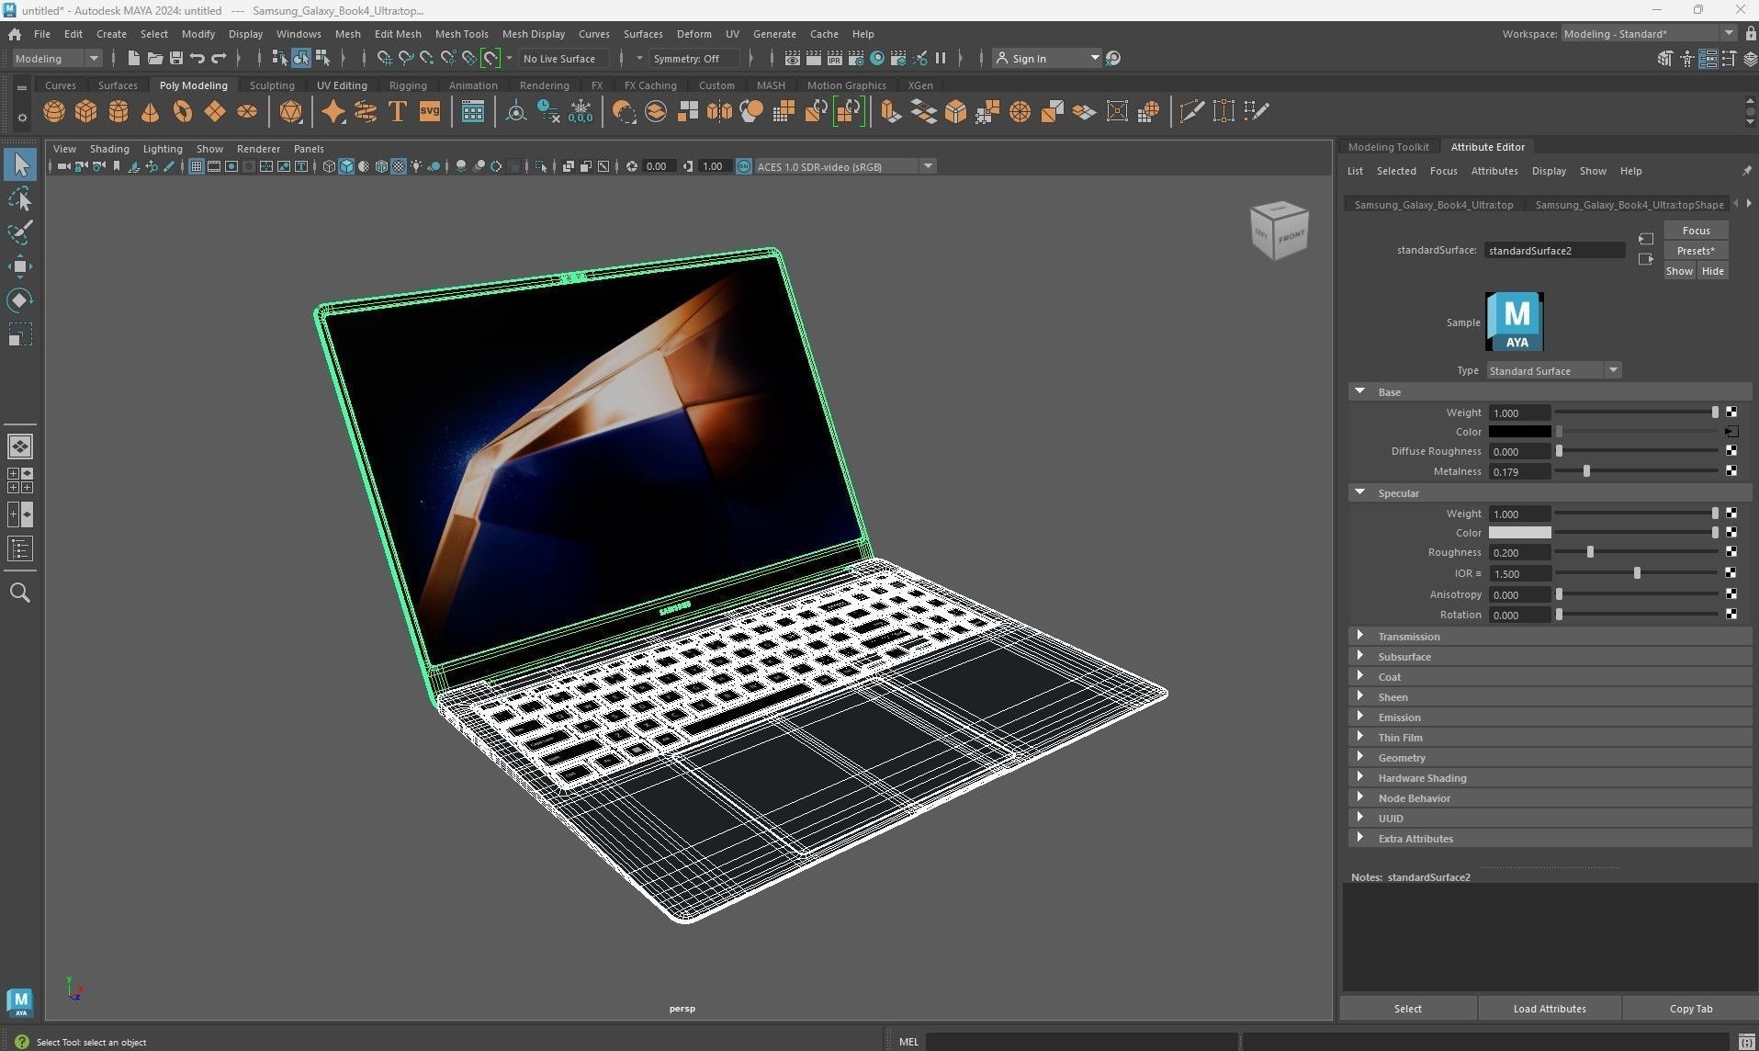
Task: Expand the Emission section
Action: [x=1360, y=717]
